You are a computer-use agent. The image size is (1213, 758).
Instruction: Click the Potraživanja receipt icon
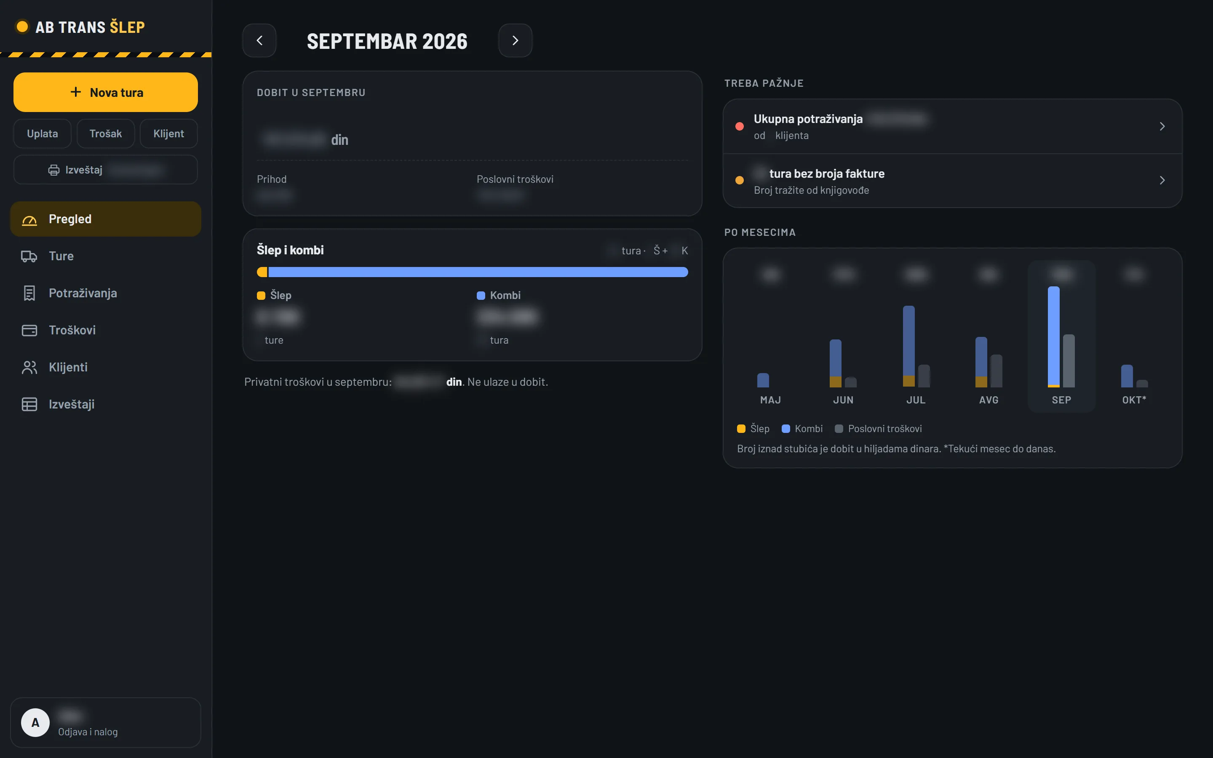coord(29,293)
